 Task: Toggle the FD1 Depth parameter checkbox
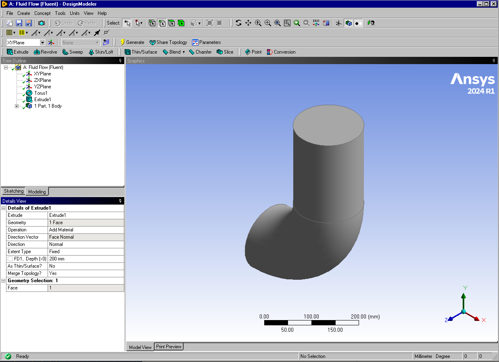coord(10,259)
